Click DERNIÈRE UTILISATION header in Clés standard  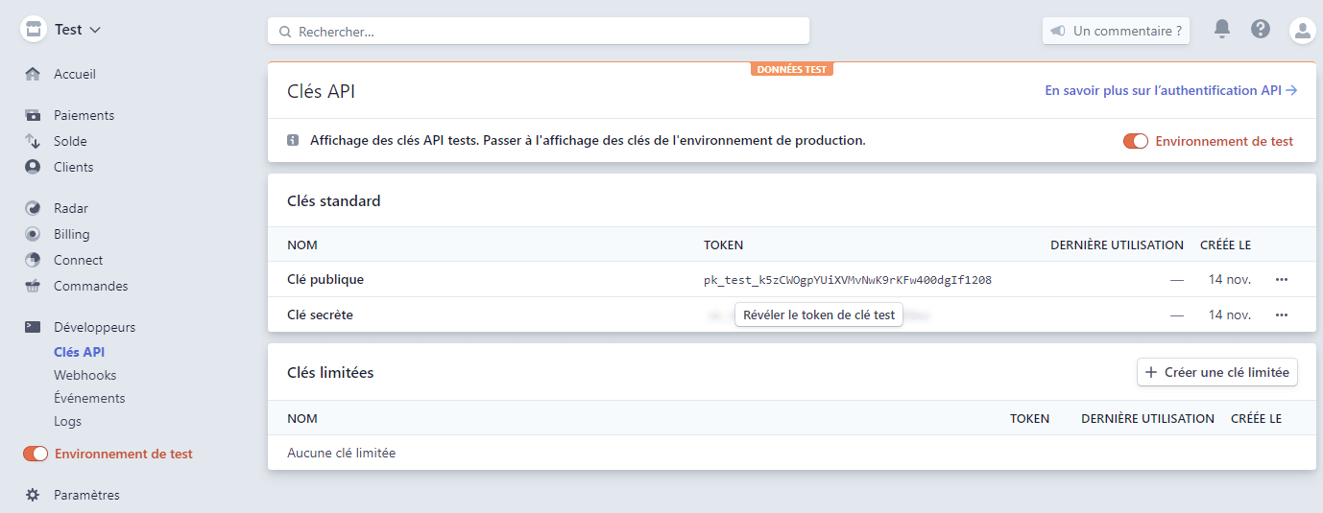[1117, 245]
